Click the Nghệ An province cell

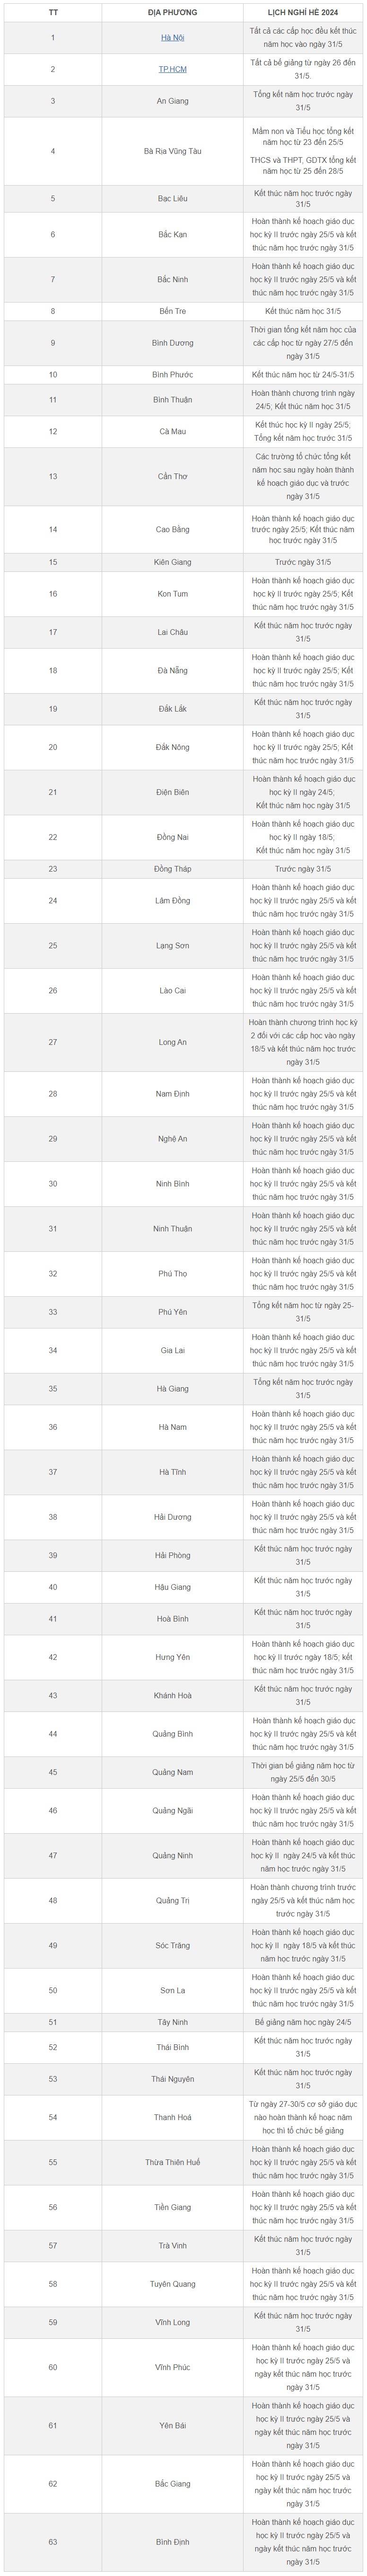(172, 1139)
